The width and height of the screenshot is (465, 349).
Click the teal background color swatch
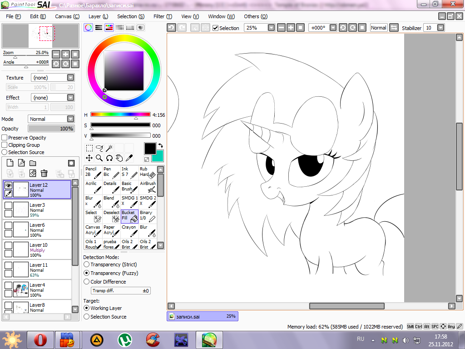click(x=158, y=157)
